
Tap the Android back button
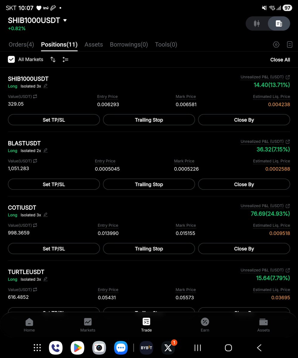click(x=259, y=348)
